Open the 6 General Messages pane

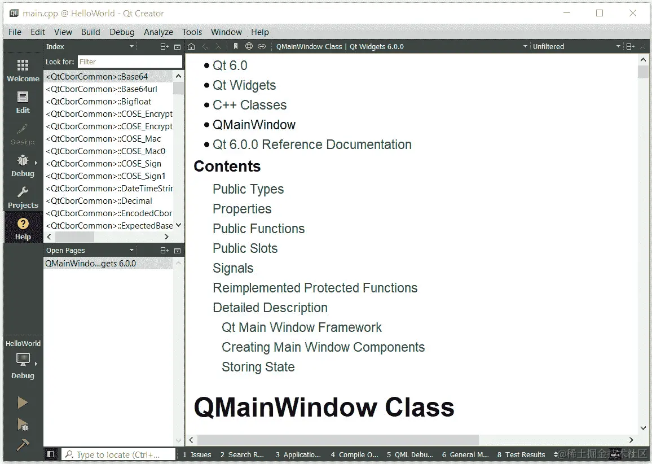[x=465, y=454]
